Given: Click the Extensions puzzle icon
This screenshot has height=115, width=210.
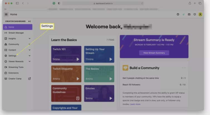Looking at the screenshot, I should tap(6, 73).
